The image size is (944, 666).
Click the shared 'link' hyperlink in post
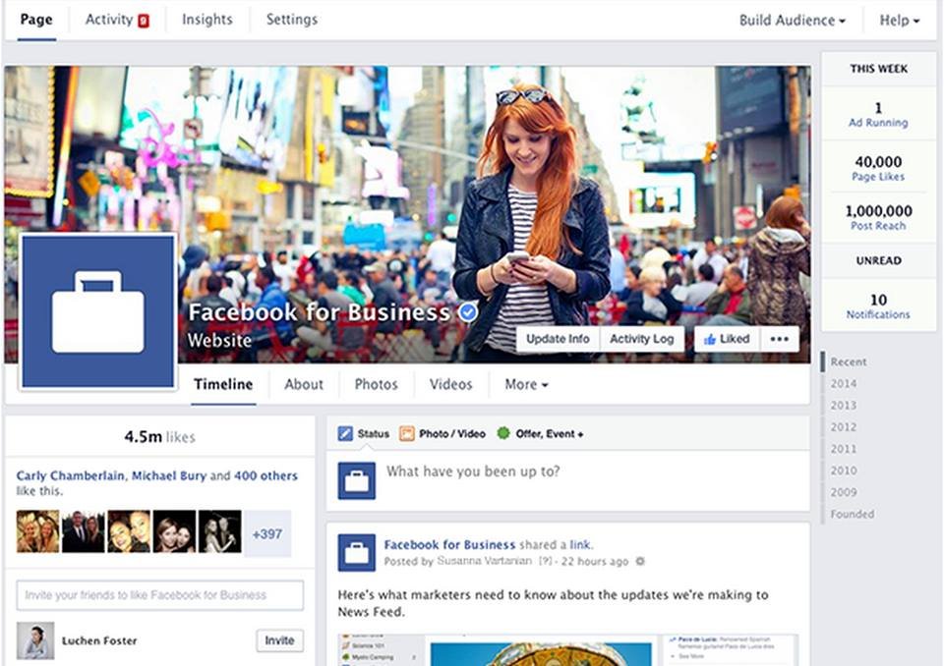580,545
